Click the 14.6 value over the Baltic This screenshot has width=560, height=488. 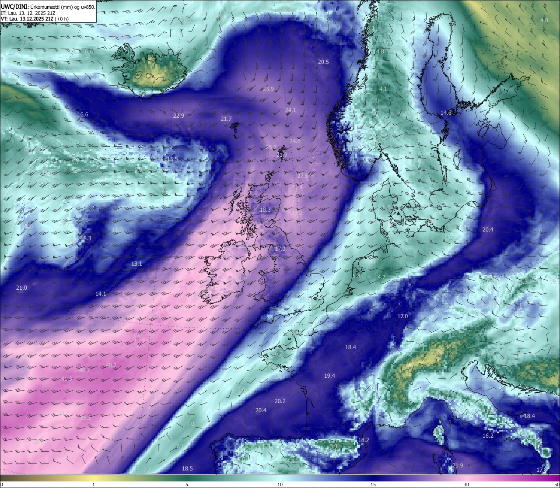(446, 113)
